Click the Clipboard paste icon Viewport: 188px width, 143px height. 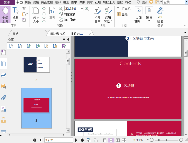(24, 14)
